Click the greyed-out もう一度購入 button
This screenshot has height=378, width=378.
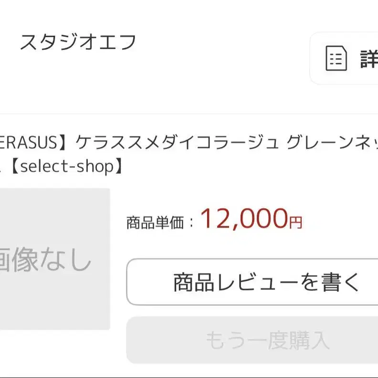(252, 340)
